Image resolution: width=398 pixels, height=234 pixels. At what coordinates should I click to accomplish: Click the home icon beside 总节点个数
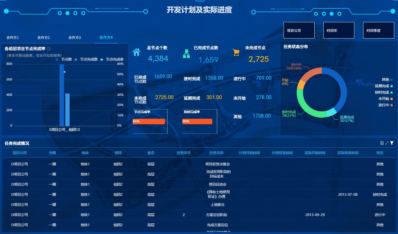tap(137, 53)
